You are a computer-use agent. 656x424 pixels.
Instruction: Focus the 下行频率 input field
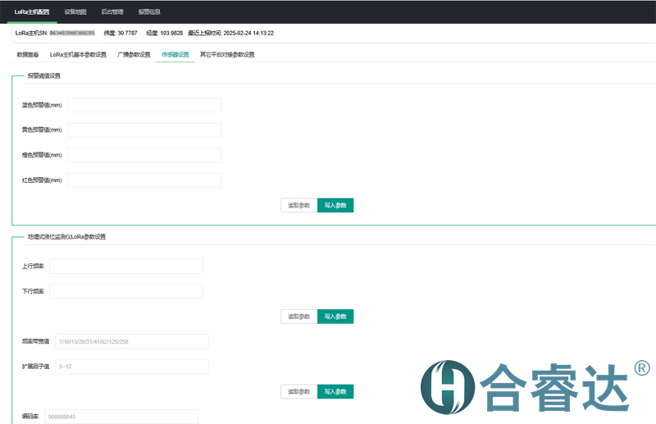pyautogui.click(x=126, y=291)
